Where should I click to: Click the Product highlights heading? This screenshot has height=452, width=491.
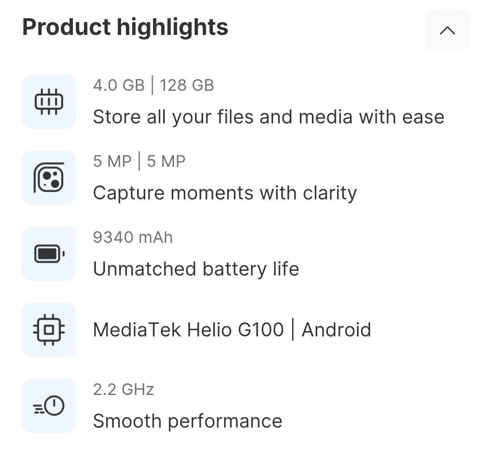(x=125, y=27)
